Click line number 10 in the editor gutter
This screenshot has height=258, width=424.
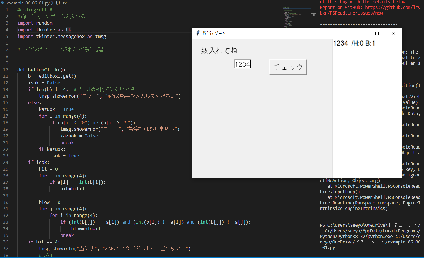point(6,70)
